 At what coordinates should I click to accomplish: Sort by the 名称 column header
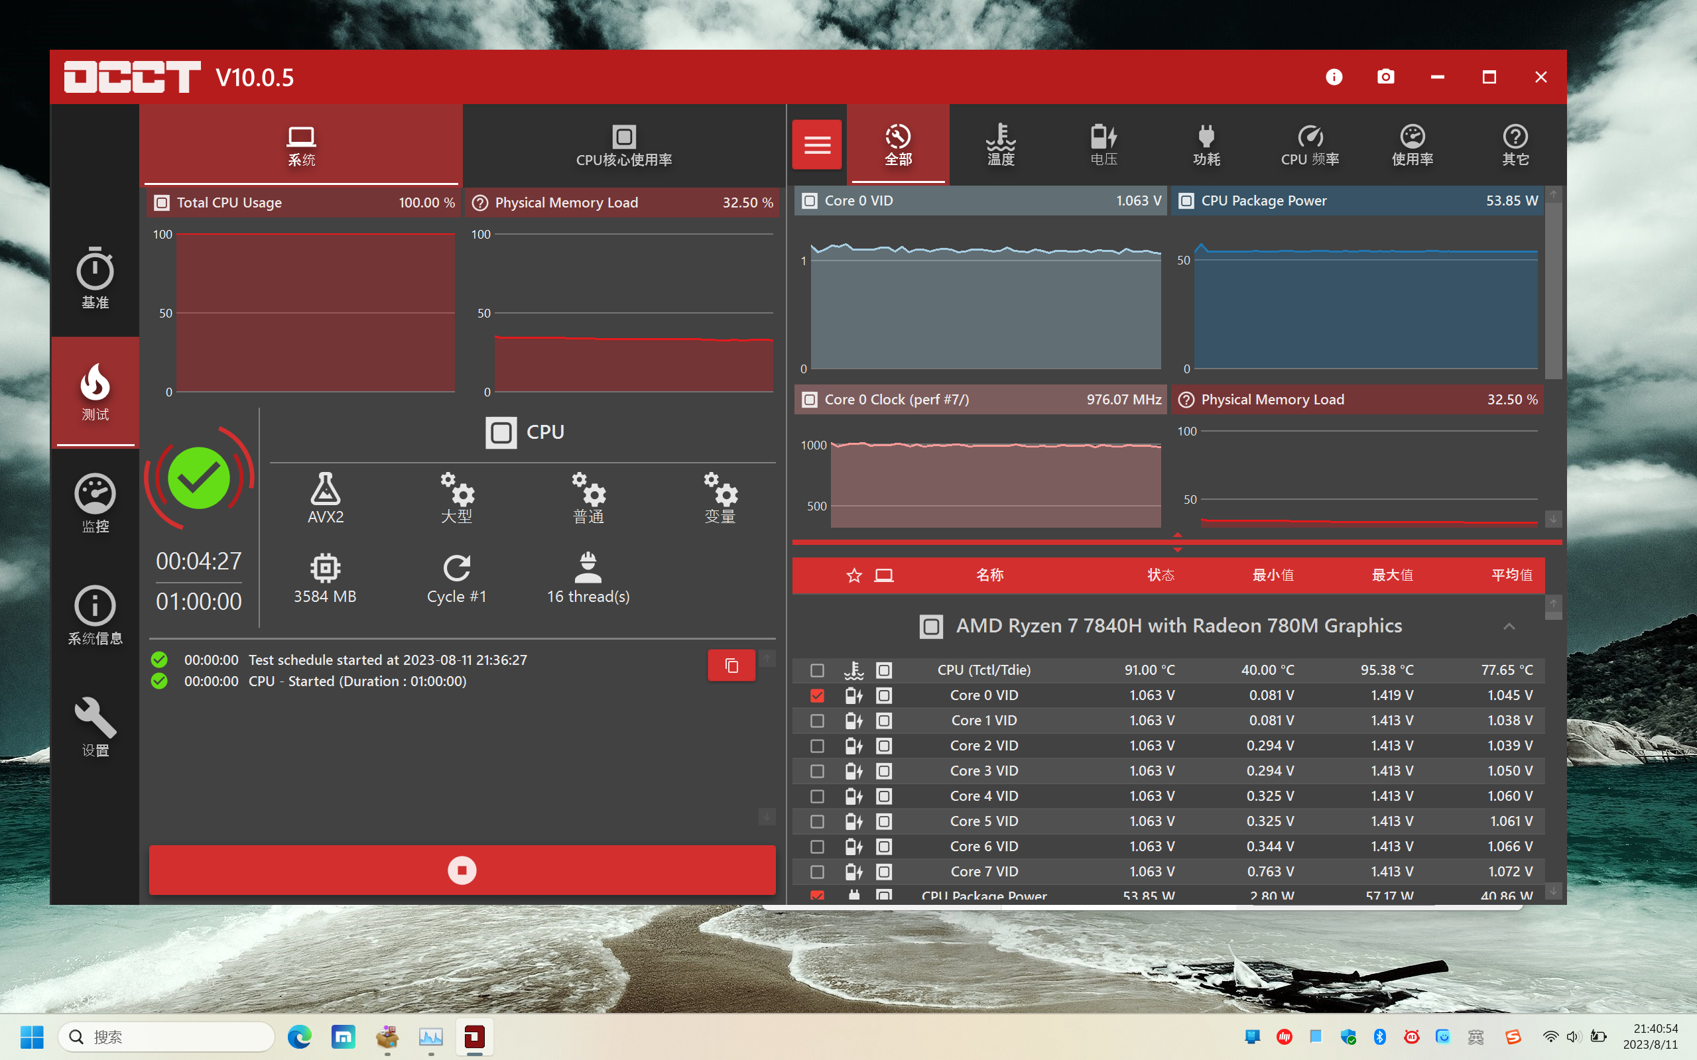click(x=989, y=575)
